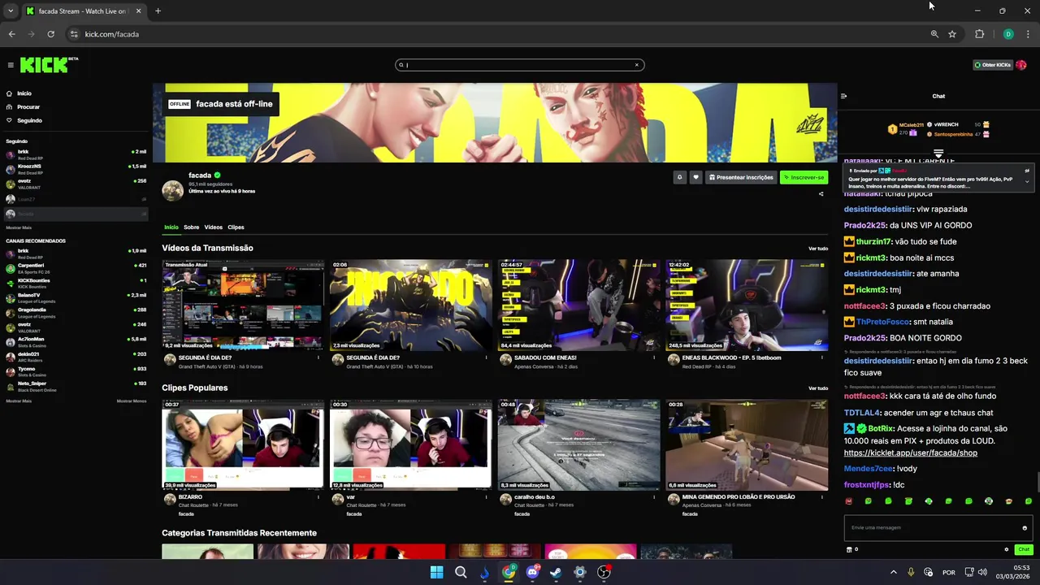Click the green Chat send button
Screen dimensions: 1040x585
1024,550
